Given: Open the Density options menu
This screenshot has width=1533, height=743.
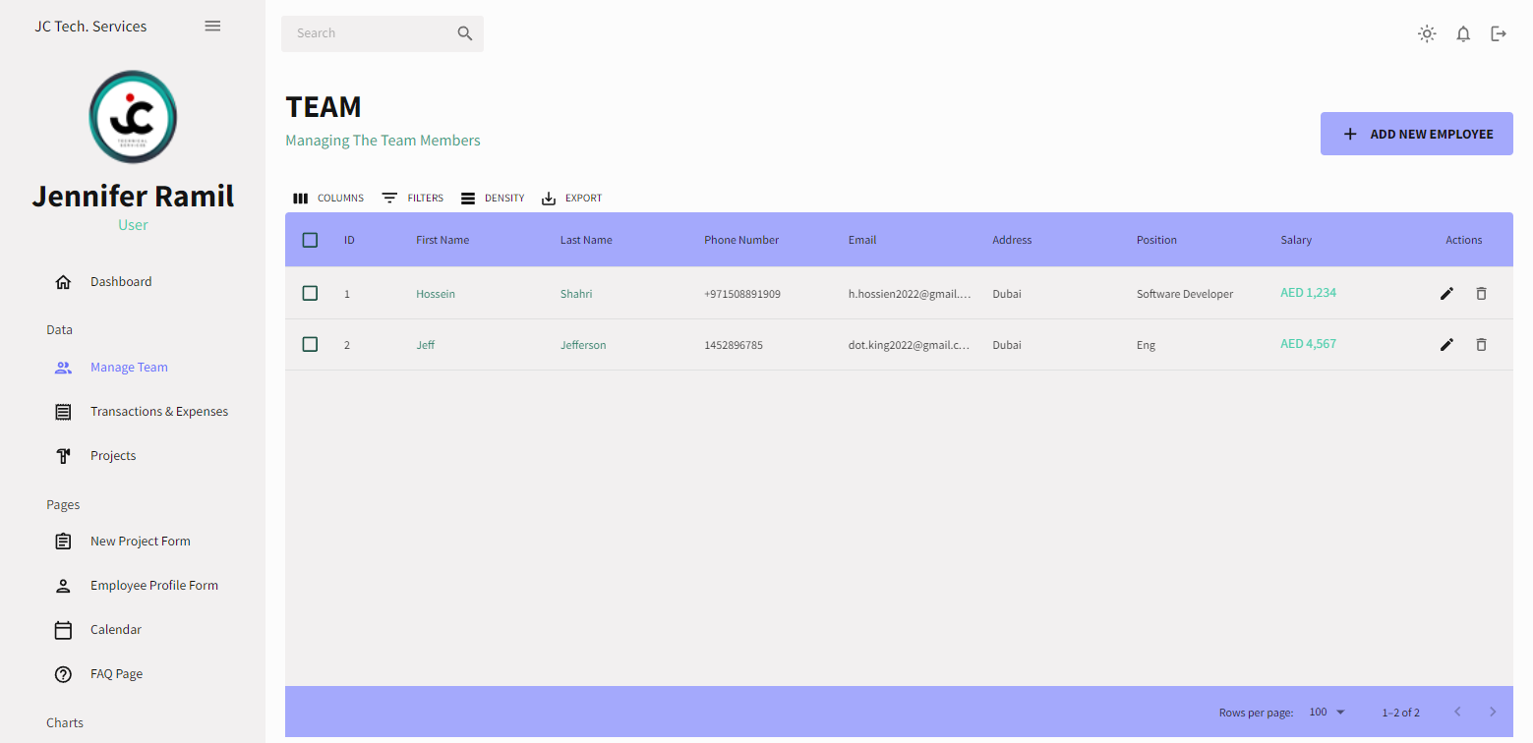Looking at the screenshot, I should point(493,198).
